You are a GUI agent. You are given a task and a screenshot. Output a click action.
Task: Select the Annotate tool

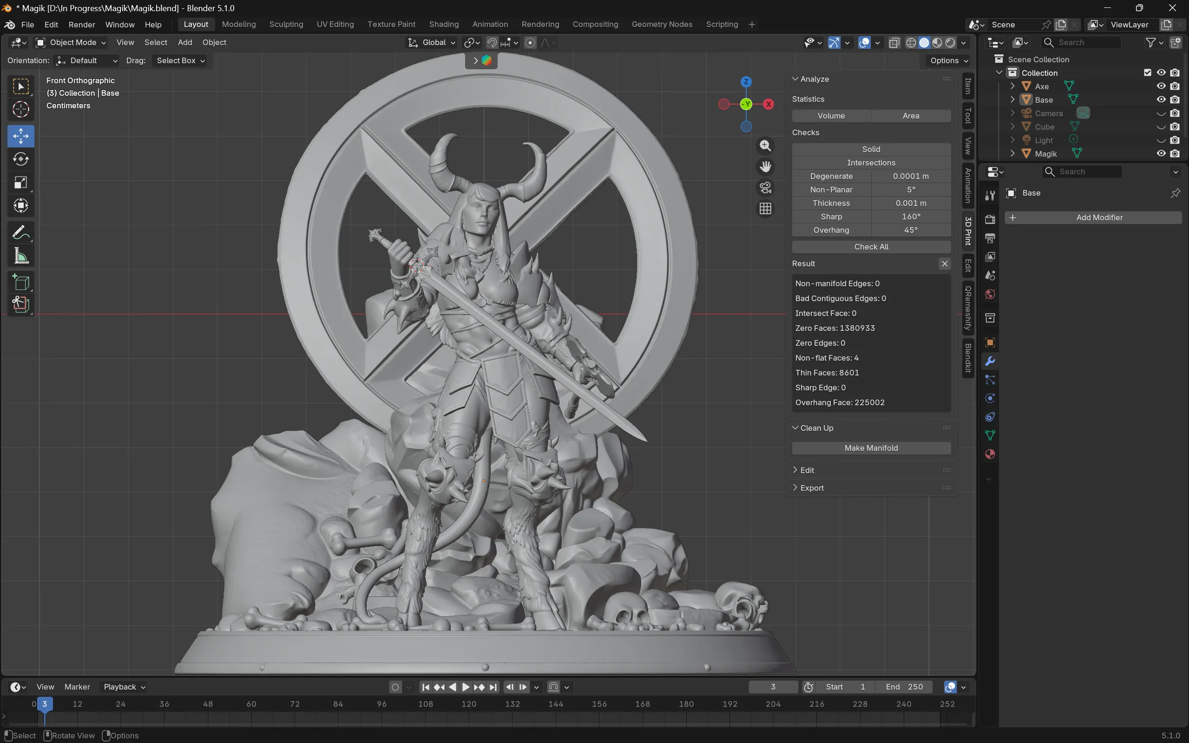[x=20, y=232]
